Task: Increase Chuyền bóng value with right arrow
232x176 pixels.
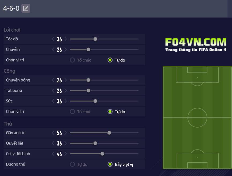Action: click(66, 80)
